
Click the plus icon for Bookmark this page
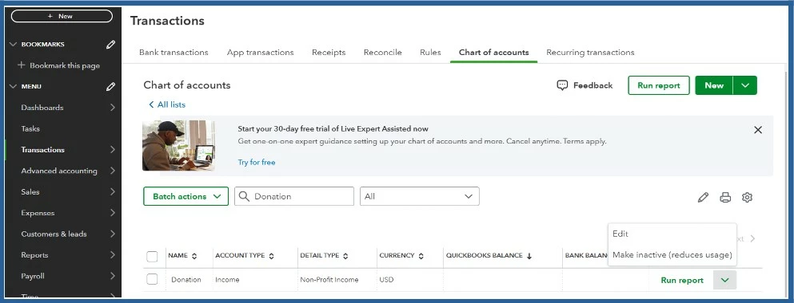point(22,65)
